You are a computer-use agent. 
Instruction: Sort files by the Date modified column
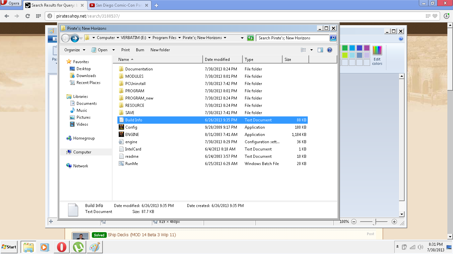[223, 60]
